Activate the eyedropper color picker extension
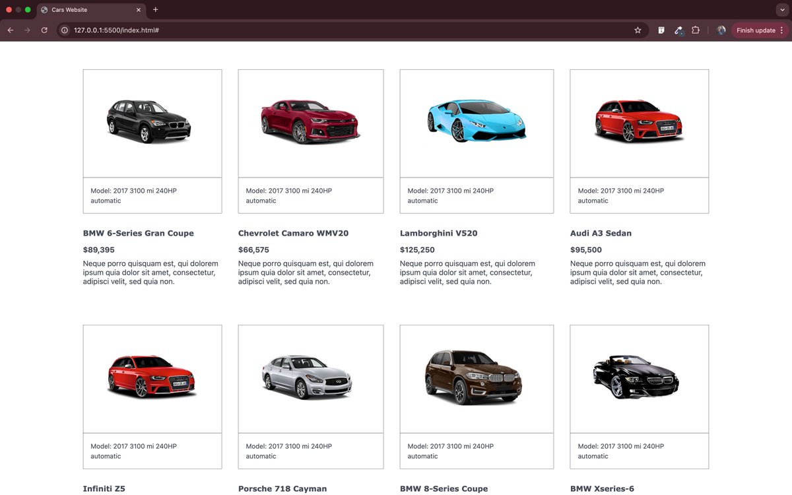792x495 pixels. coord(678,30)
